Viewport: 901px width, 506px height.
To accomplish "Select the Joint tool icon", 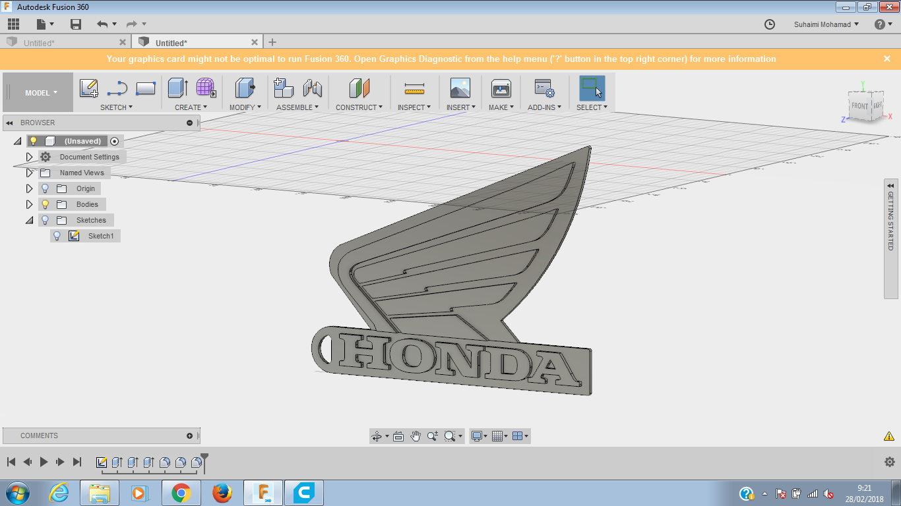I will 312,88.
